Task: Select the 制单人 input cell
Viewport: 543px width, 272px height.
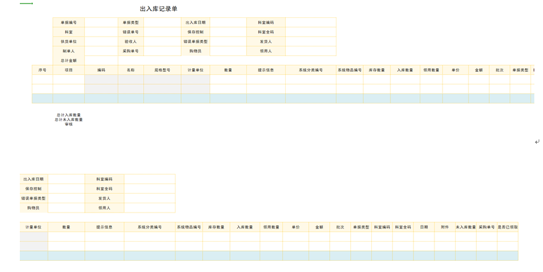Action: pyautogui.click(x=101, y=51)
